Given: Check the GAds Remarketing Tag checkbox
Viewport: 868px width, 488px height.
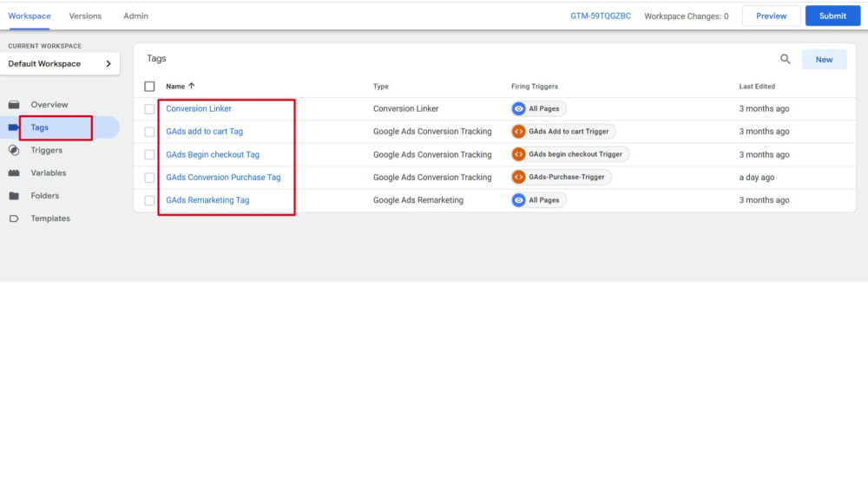Looking at the screenshot, I should pos(149,200).
